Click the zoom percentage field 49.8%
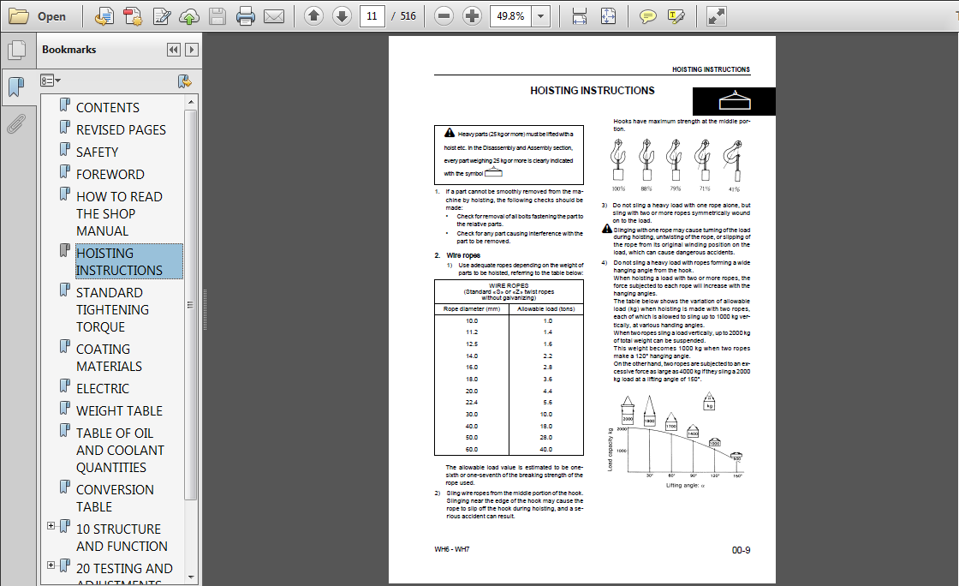Screen dimensions: 959x586 click(510, 16)
